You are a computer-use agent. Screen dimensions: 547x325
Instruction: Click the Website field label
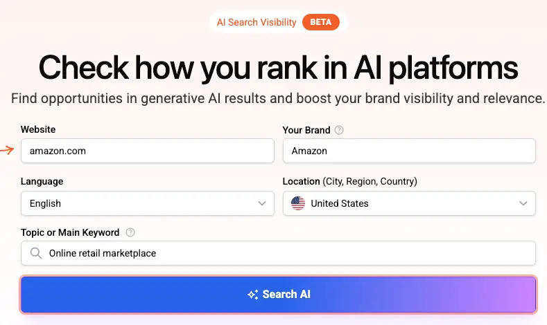pos(38,129)
